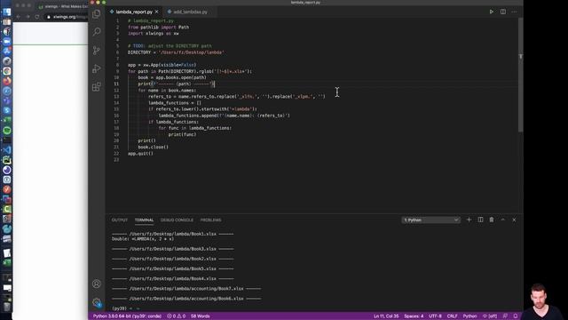Kill the terminal with the trash icon
Viewport: 568px width, 320px height.
coord(491,220)
